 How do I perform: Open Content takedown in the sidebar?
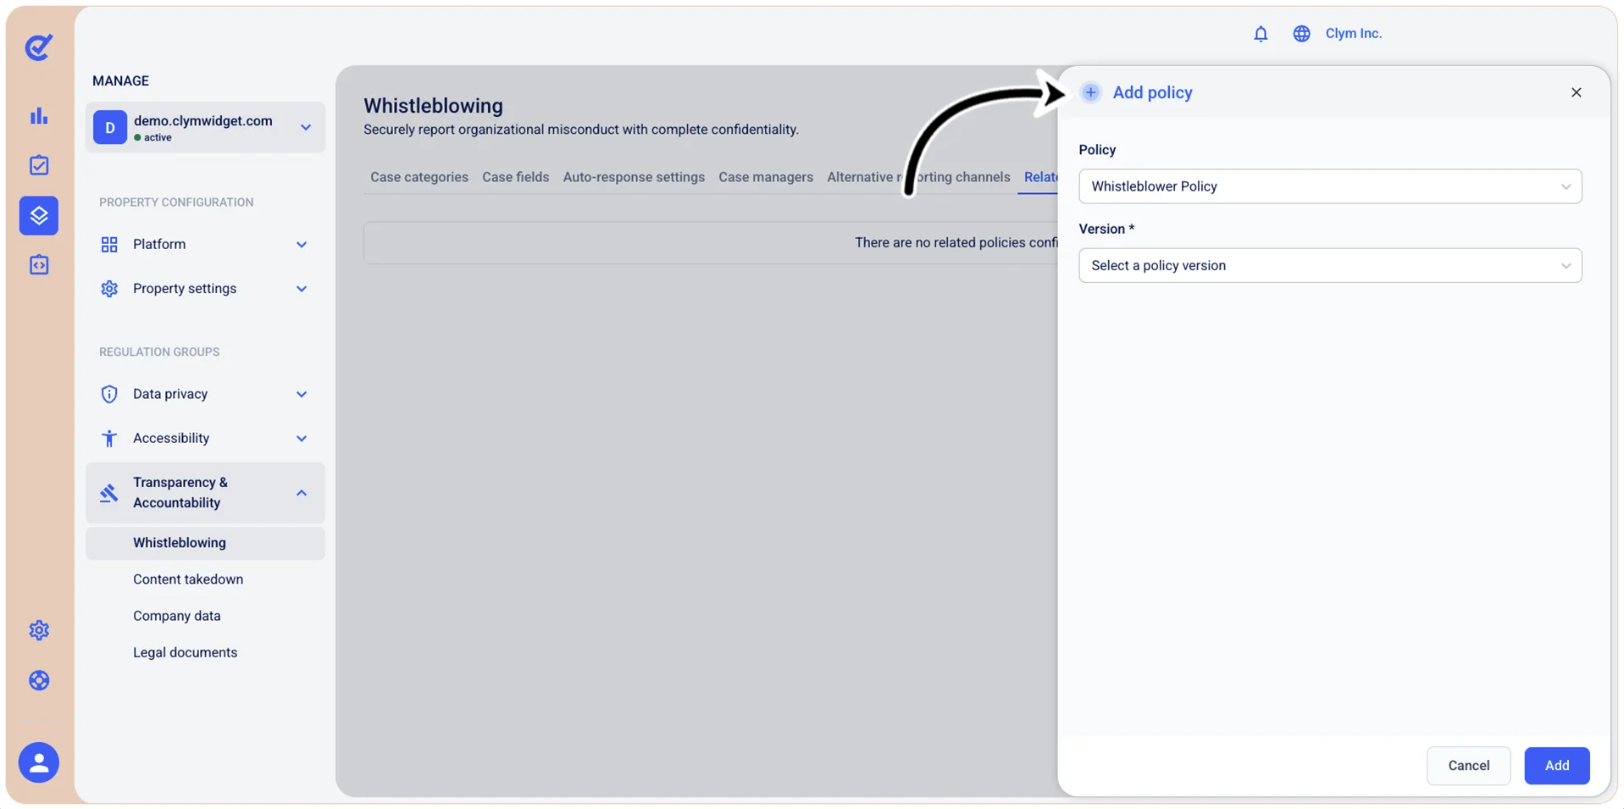(x=188, y=579)
